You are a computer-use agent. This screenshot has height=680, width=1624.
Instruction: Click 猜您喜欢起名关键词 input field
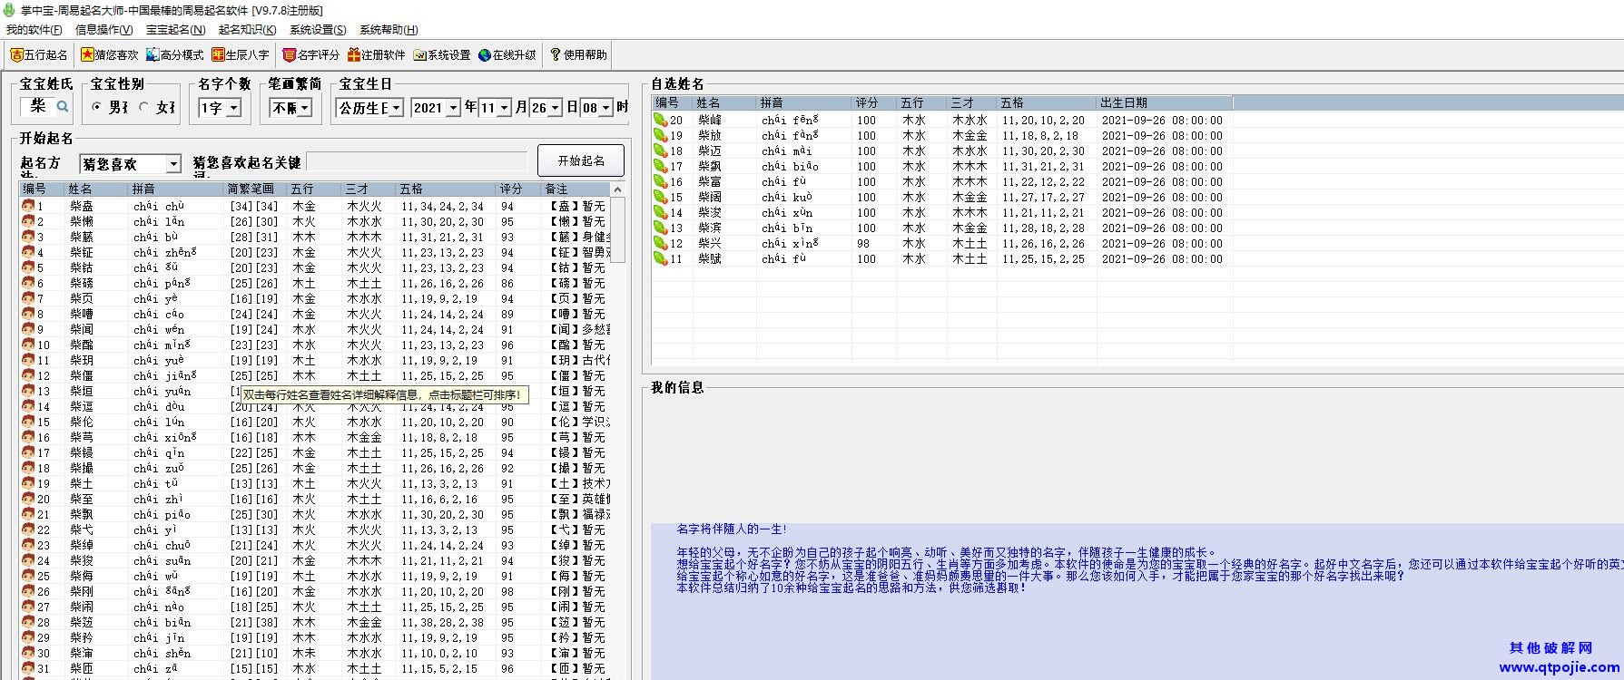coord(417,162)
